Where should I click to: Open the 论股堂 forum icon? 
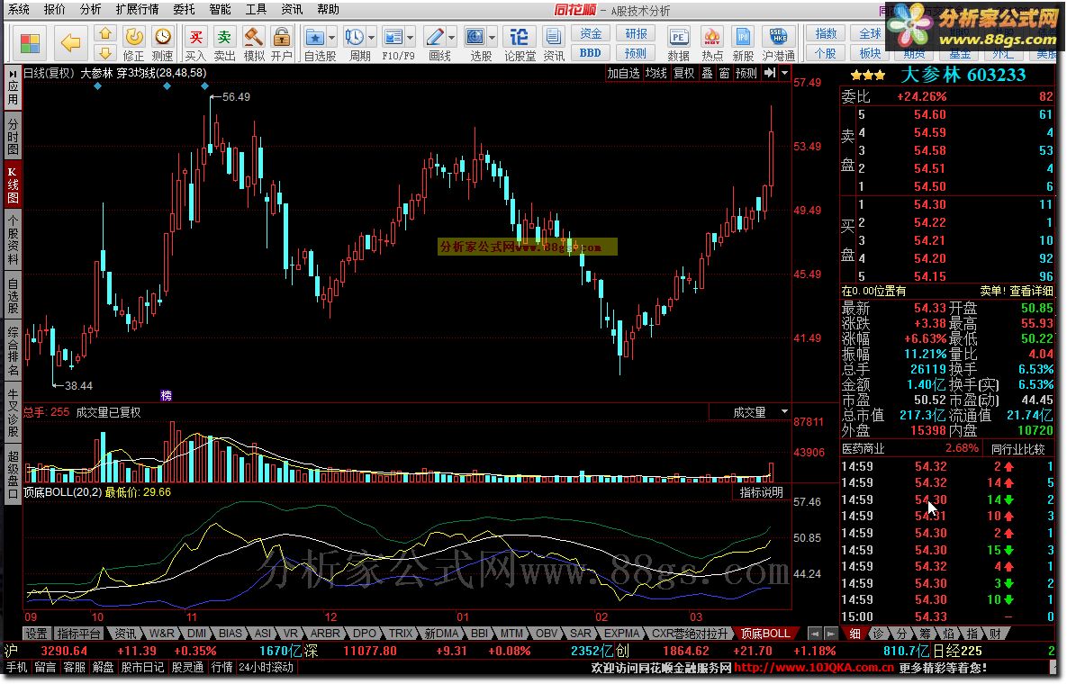pos(520,37)
